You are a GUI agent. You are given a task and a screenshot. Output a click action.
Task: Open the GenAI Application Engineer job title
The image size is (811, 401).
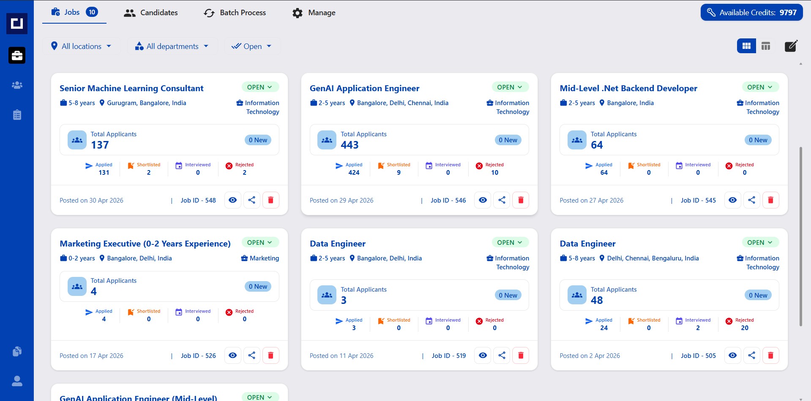364,88
